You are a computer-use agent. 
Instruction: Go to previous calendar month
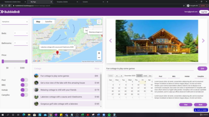pos(117,76)
